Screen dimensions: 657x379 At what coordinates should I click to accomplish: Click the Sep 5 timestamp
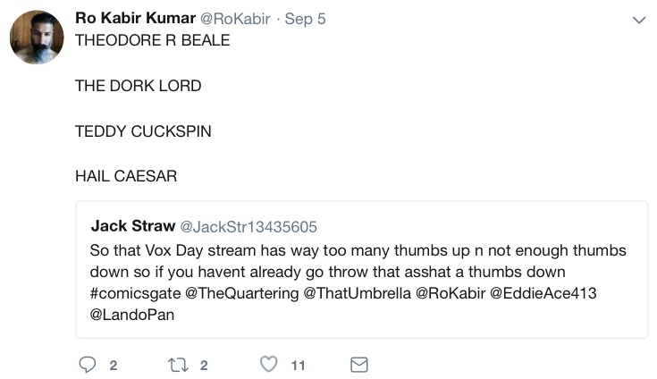[305, 19]
